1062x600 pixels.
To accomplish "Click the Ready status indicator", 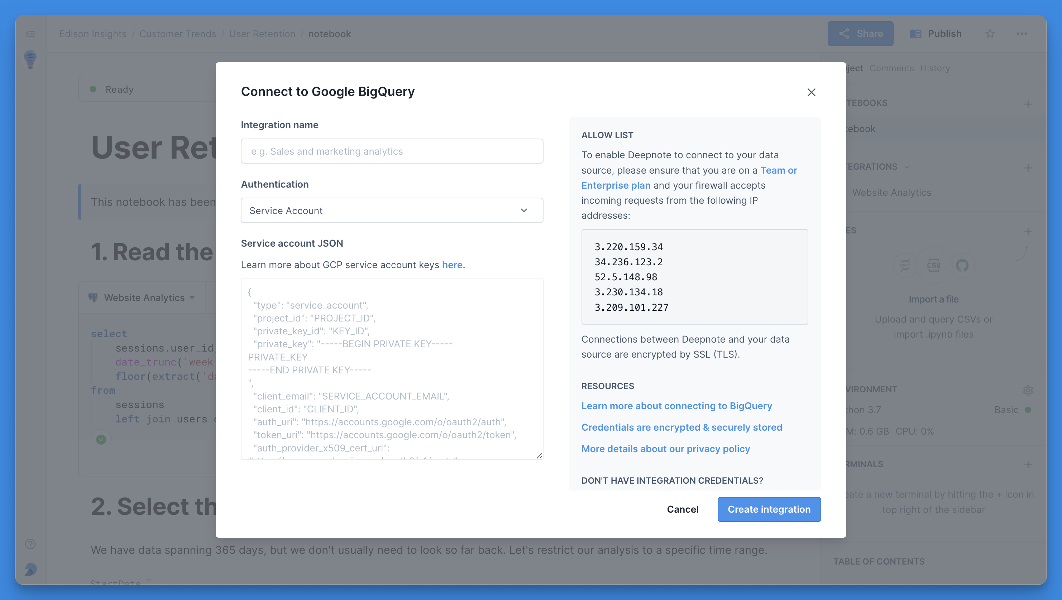I will [x=112, y=89].
